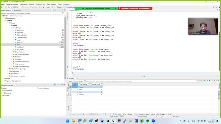
Task: Select the f_appointment table
Action: click(x=21, y=38)
